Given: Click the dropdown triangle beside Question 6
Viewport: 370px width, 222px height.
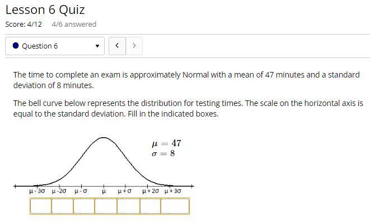Looking at the screenshot, I should click(x=97, y=46).
